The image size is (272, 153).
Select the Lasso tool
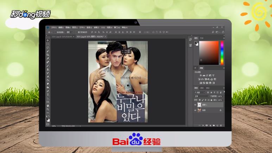[48, 47]
